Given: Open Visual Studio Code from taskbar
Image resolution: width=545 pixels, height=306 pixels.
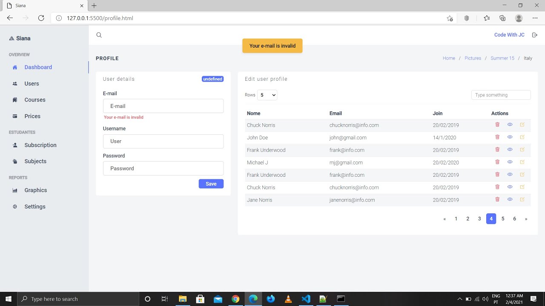Looking at the screenshot, I should (x=306, y=299).
